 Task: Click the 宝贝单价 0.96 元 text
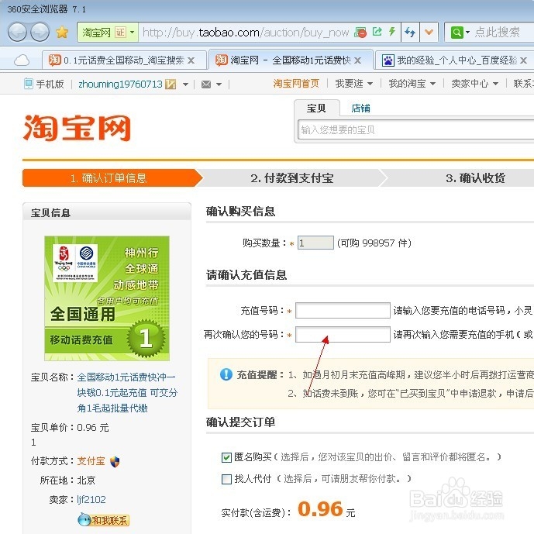(x=70, y=427)
